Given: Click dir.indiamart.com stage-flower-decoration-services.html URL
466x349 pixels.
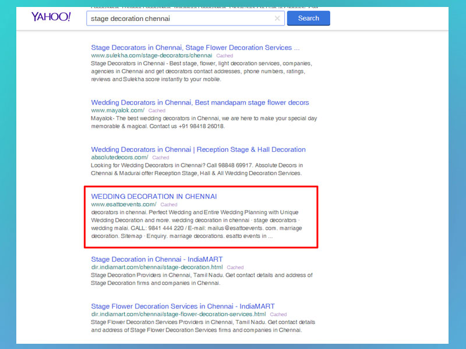Looking at the screenshot, I should point(178,314).
